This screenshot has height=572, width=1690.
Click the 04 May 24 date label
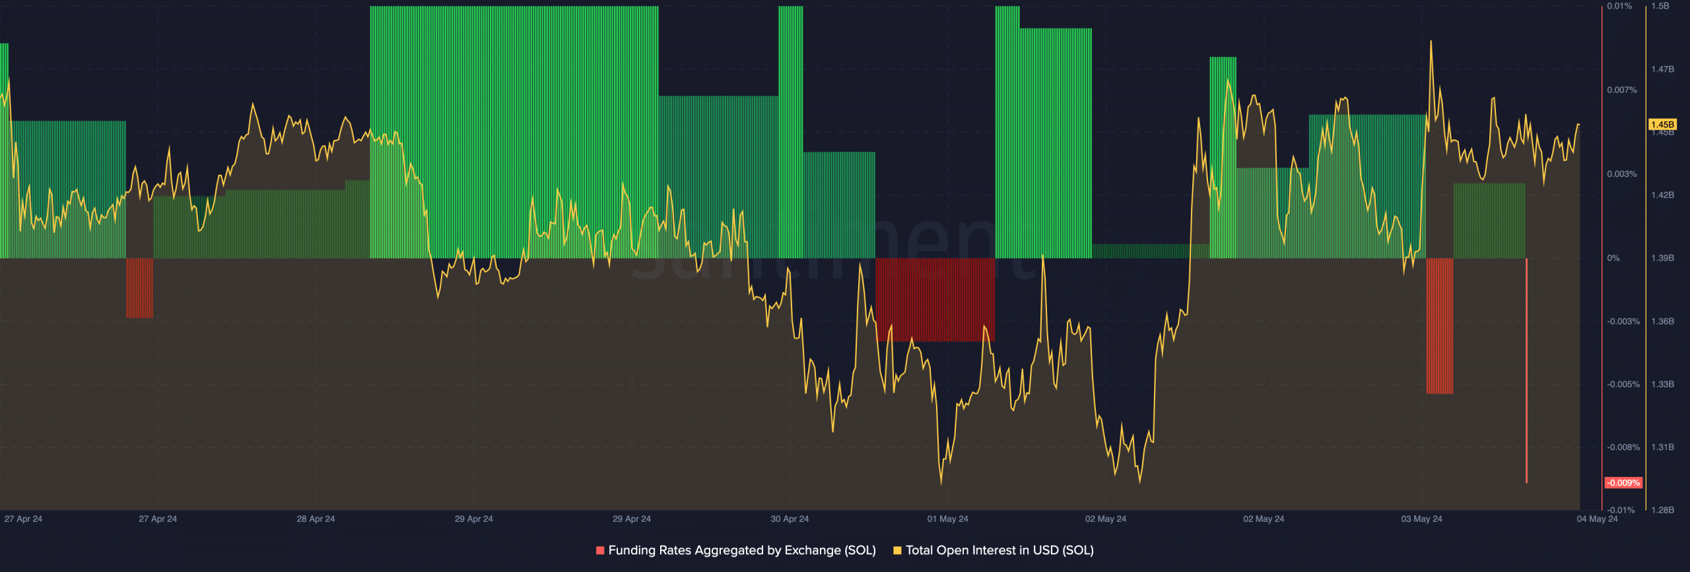[1597, 519]
